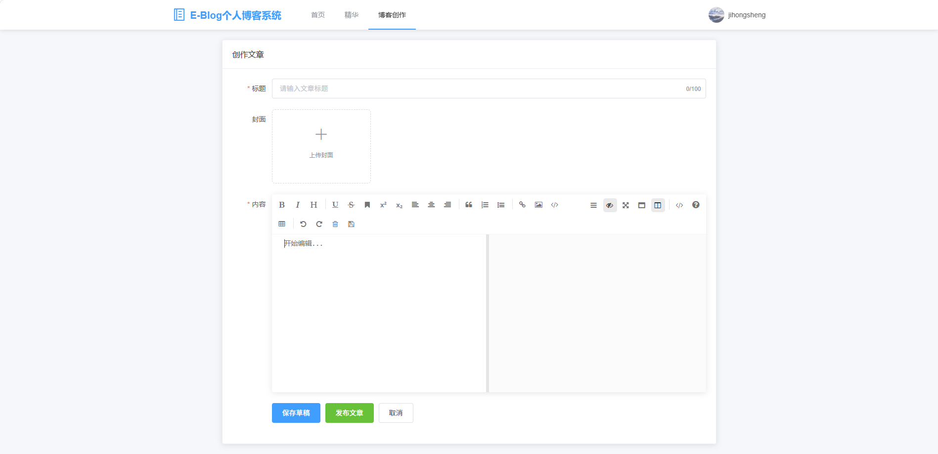
Task: Toggle fullscreen editing mode
Action: 625,205
